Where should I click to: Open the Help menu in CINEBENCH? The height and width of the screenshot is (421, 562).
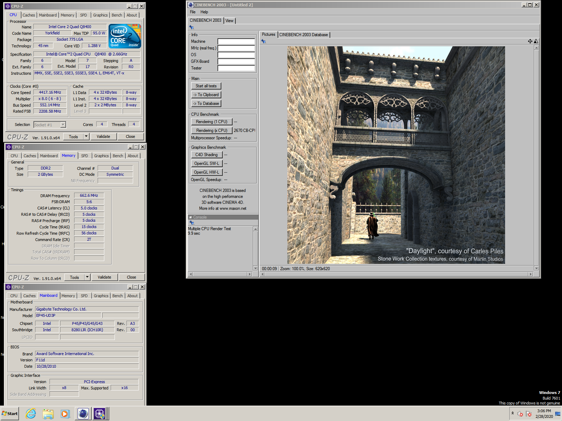click(204, 12)
